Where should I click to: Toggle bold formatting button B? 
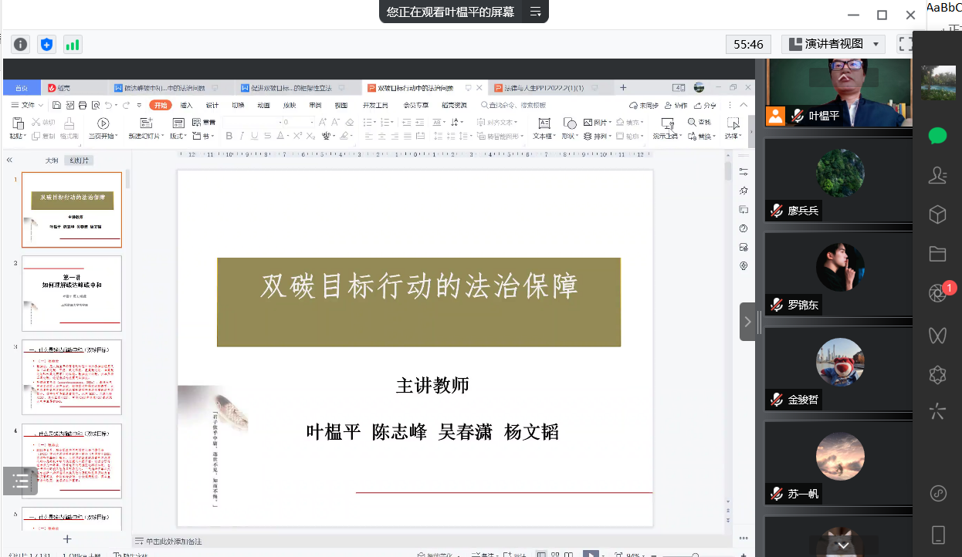point(229,137)
